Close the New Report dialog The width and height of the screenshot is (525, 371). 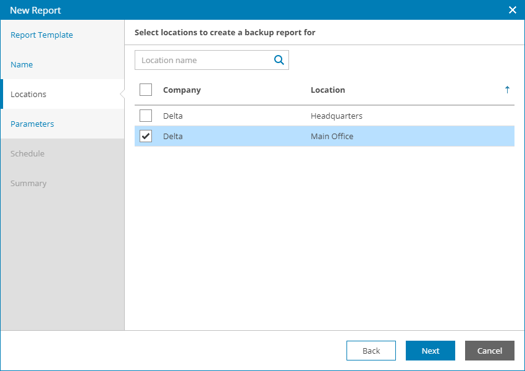(x=512, y=10)
